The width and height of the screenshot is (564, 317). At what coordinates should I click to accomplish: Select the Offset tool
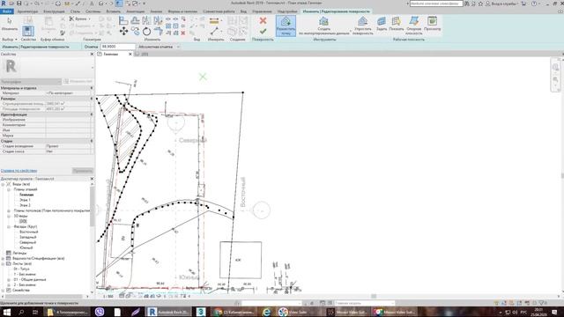point(135,20)
